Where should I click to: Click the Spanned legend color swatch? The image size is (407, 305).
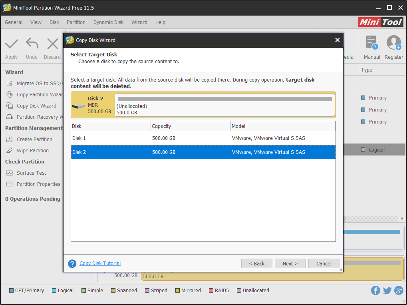[x=113, y=291]
